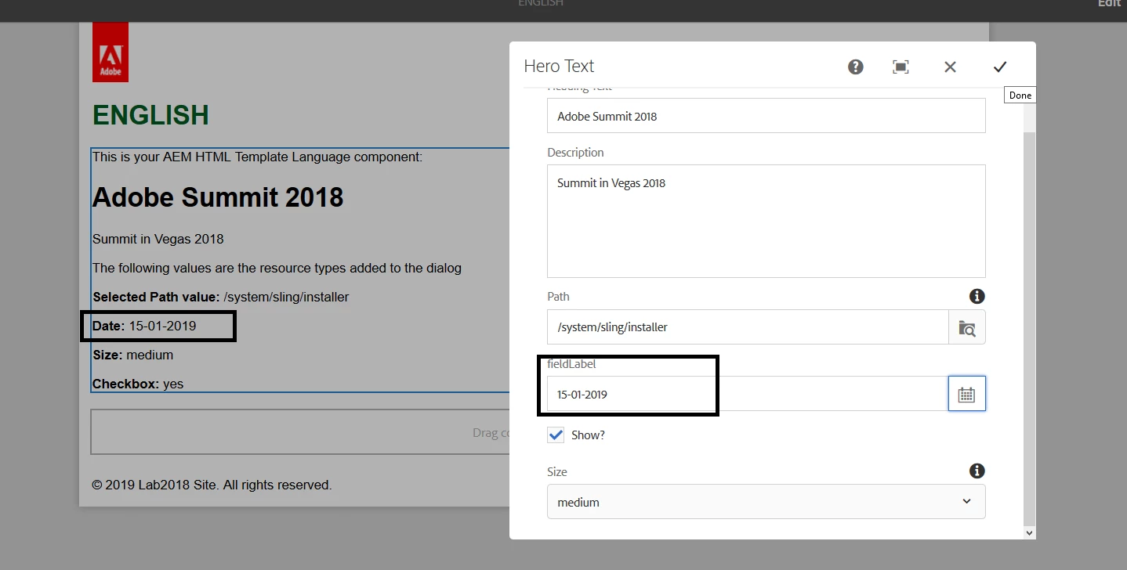Click the 'Size: medium' line on page
This screenshot has width=1127, height=570.
(x=133, y=355)
